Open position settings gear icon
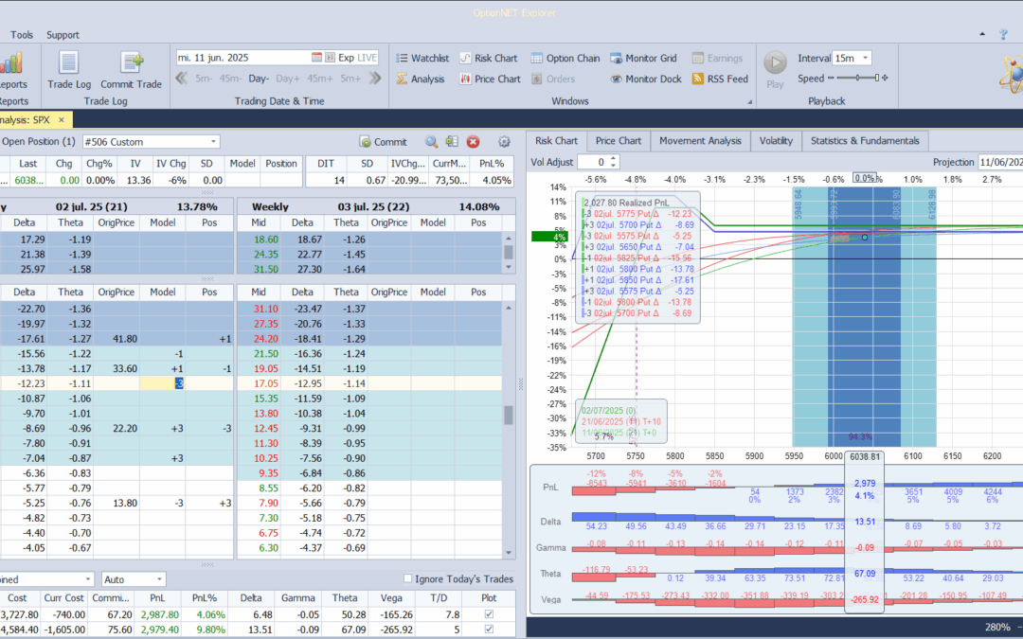The width and height of the screenshot is (1023, 639). point(504,141)
